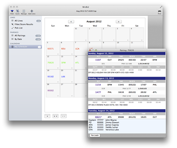Click the double minus button below calendar
The width and height of the screenshot is (177, 148).
pos(64,116)
